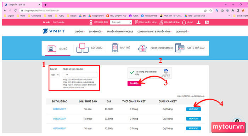Screen dimensions: 248x136
Task: Click MUA NGAY for 0812051507
Action: coord(193,129)
